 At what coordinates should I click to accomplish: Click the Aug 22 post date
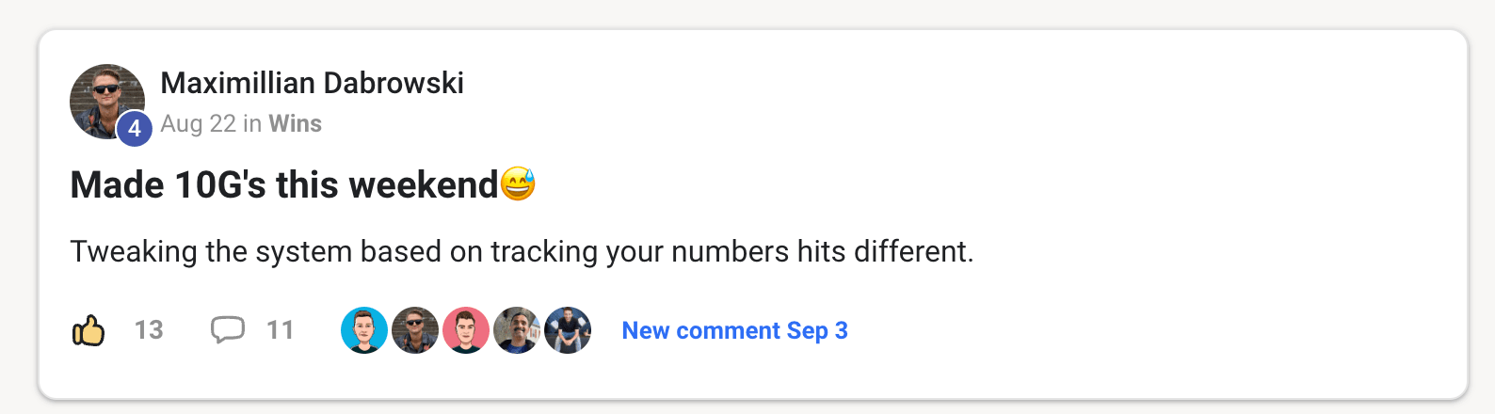(198, 123)
